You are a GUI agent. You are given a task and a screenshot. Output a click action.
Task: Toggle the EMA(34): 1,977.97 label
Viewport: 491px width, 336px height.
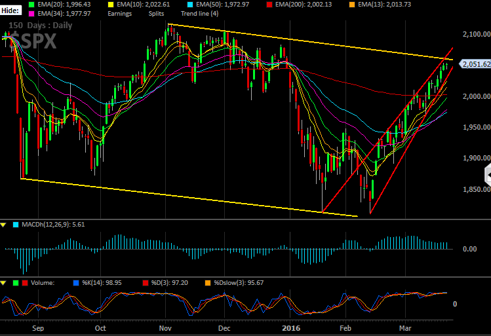[64, 14]
